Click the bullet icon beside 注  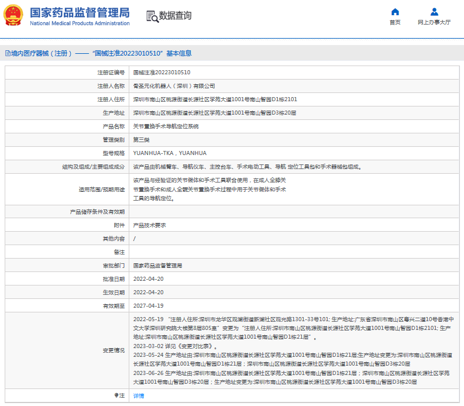pyautogui.click(x=116, y=395)
